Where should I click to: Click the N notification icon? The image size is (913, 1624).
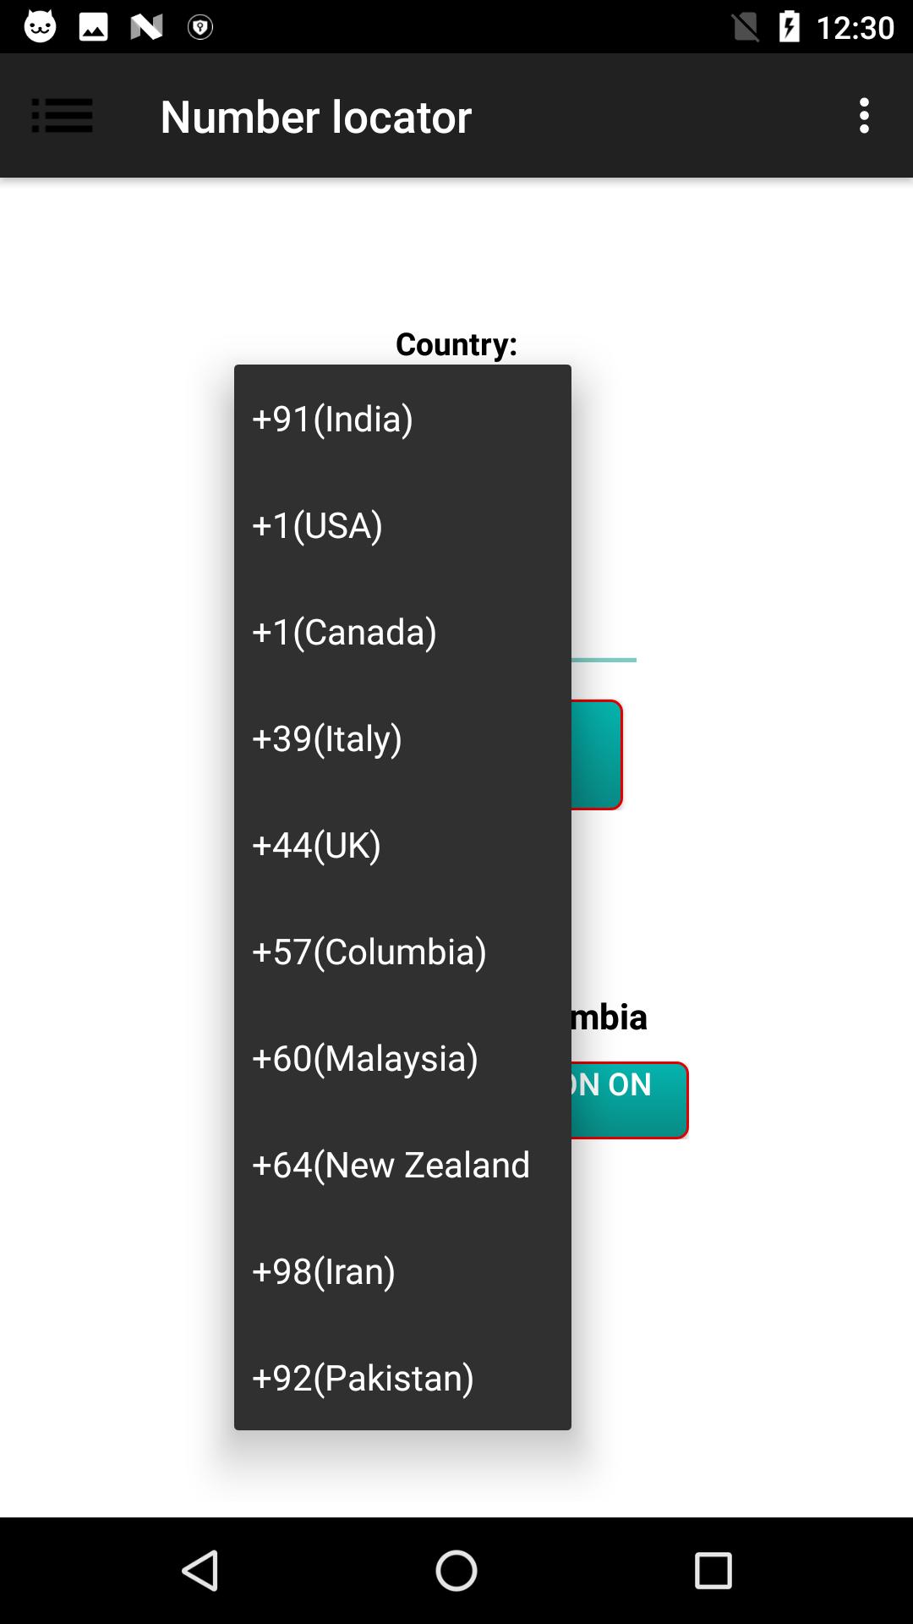145,25
